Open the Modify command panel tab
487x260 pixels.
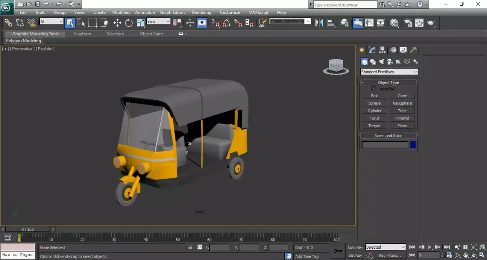[x=372, y=50]
